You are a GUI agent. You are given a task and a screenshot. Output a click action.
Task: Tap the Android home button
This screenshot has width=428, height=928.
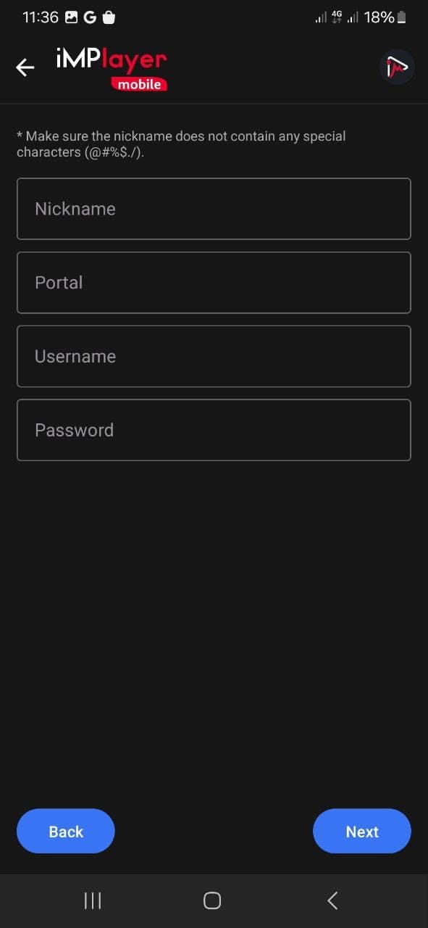(211, 900)
